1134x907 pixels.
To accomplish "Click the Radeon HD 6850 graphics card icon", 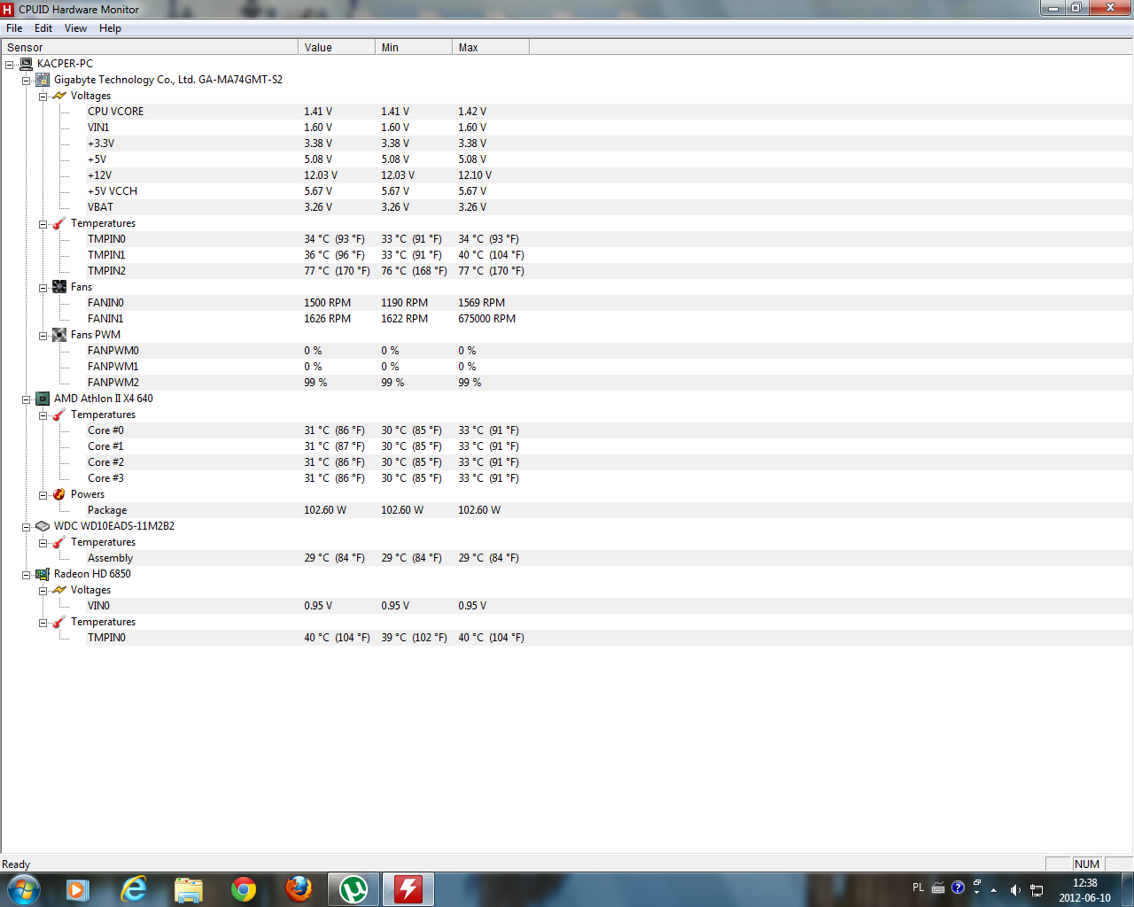I will point(43,574).
